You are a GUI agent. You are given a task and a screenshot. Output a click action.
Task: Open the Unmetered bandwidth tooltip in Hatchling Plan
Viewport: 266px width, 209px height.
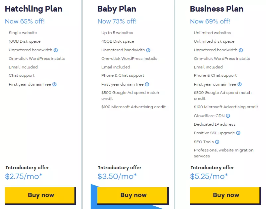click(55, 50)
